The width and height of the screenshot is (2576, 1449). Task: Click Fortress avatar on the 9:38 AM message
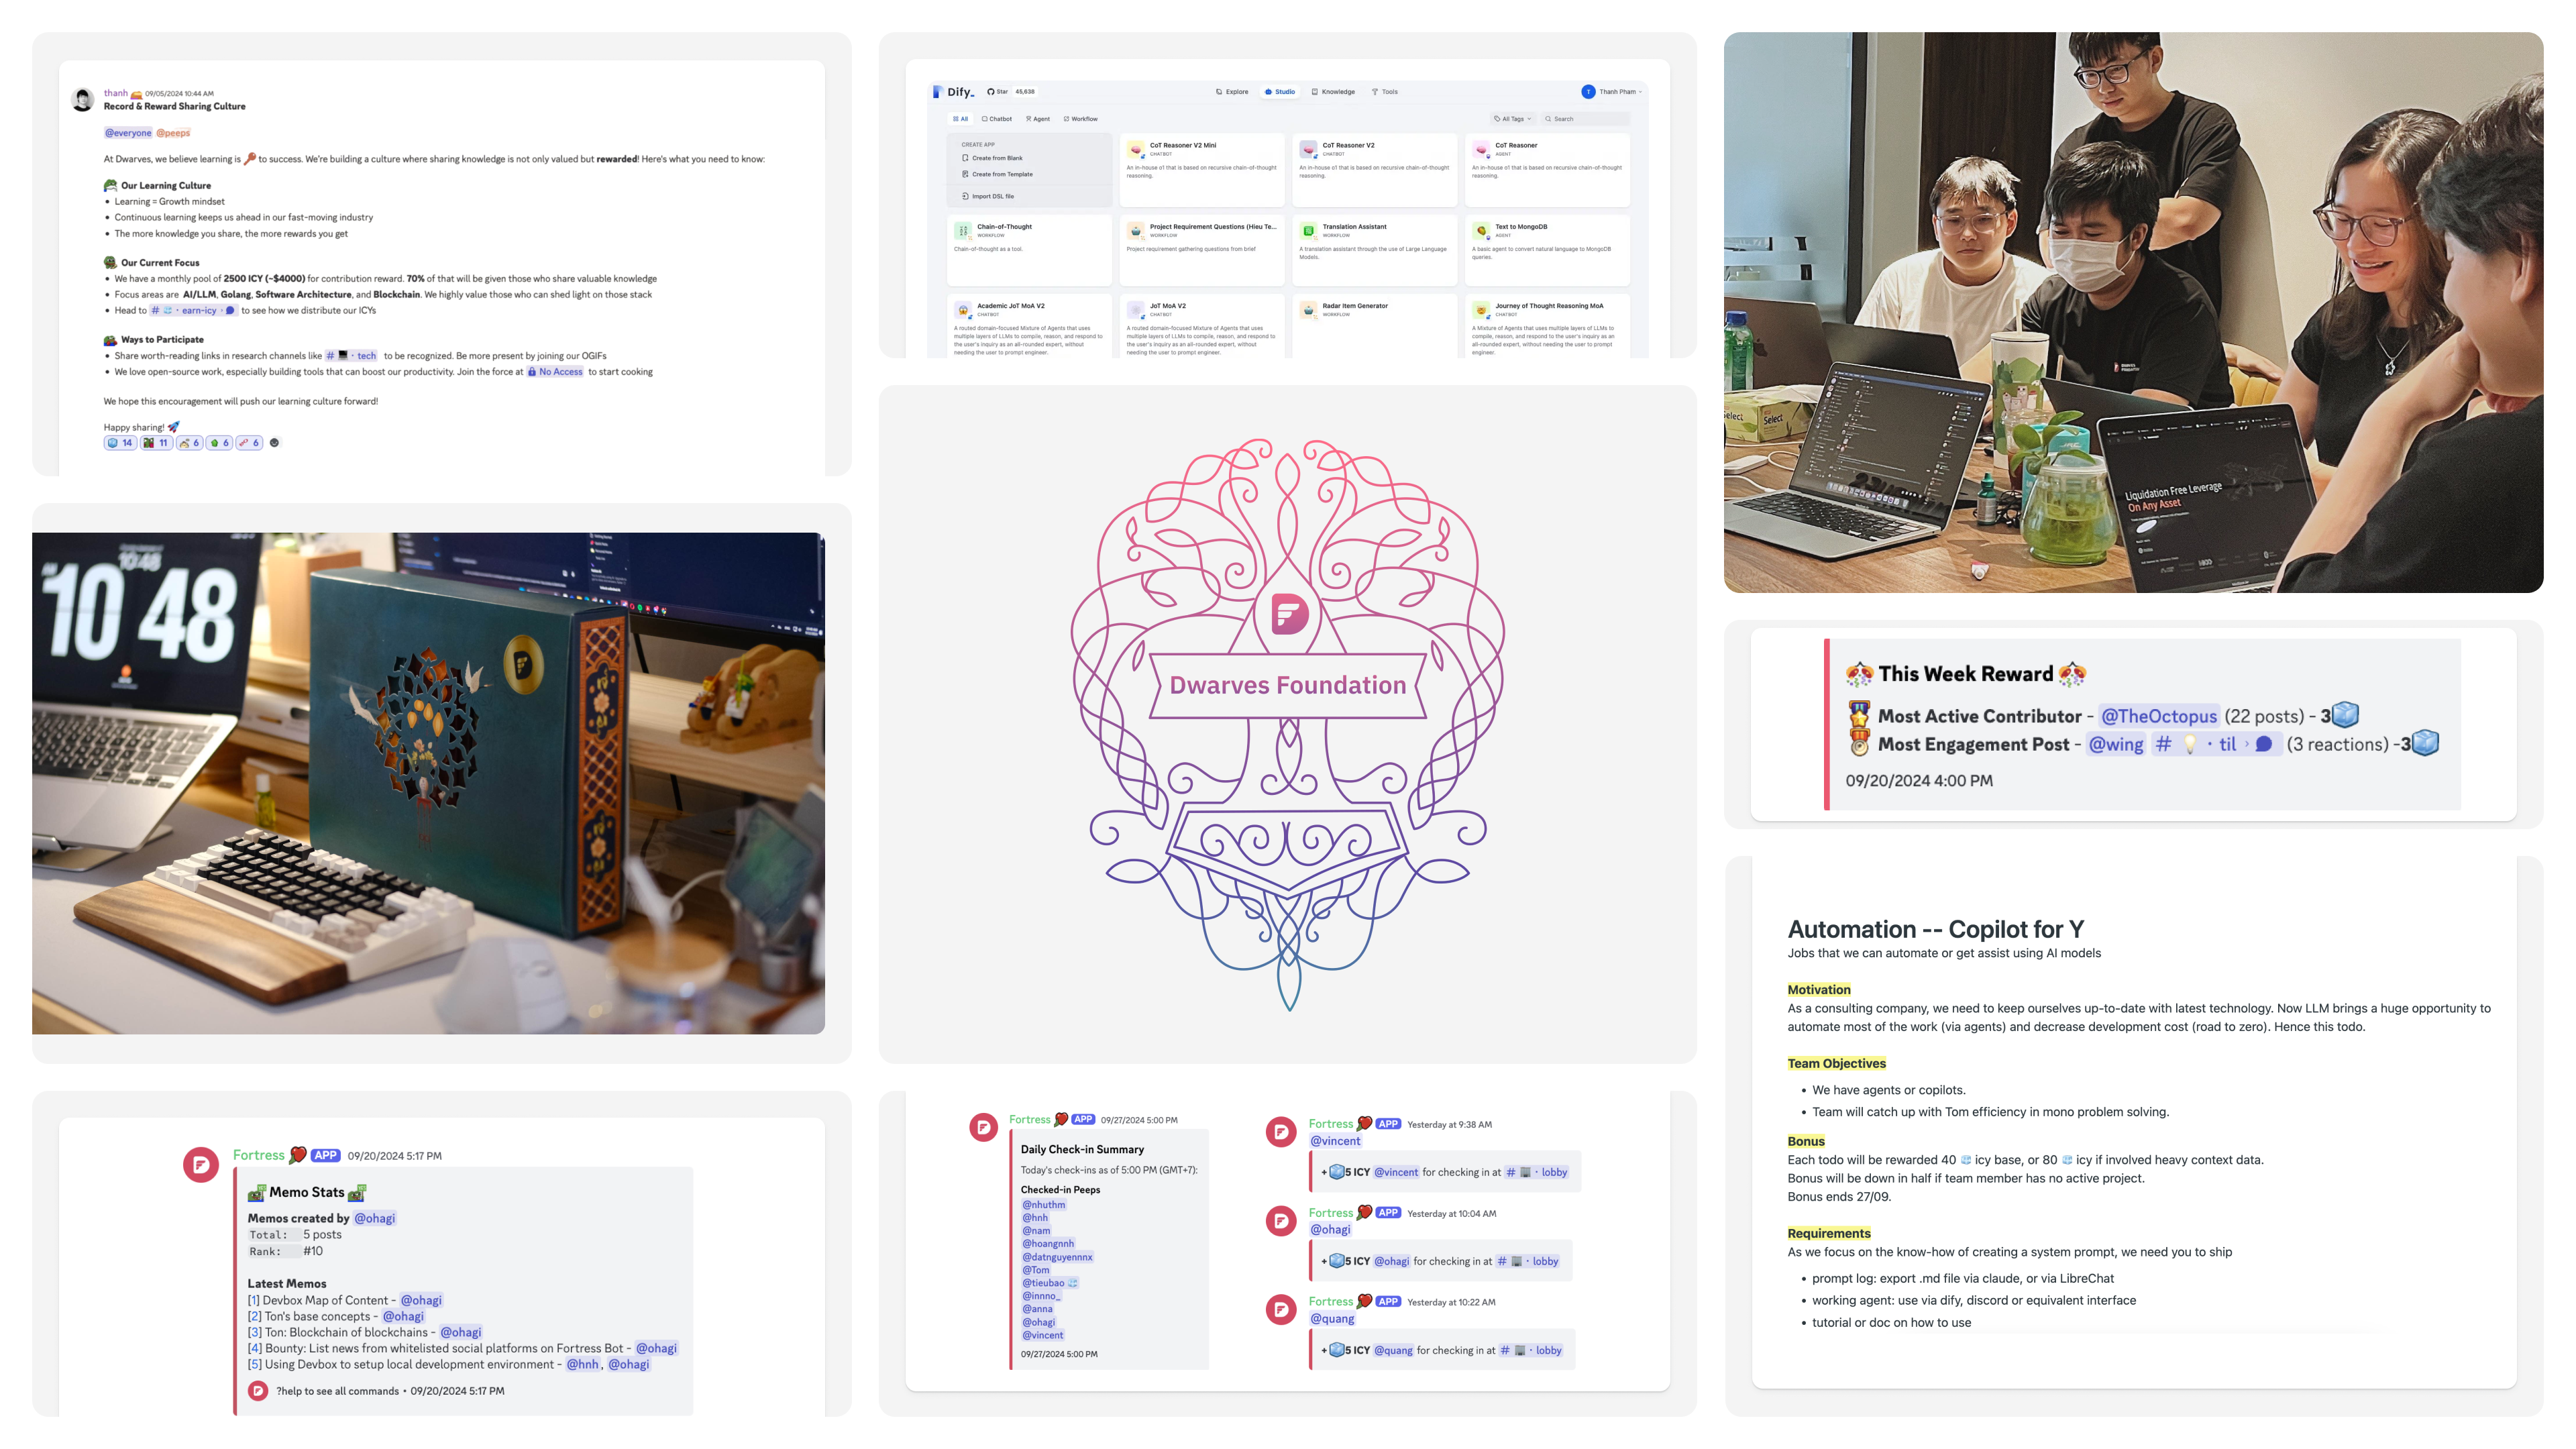tap(1281, 1132)
